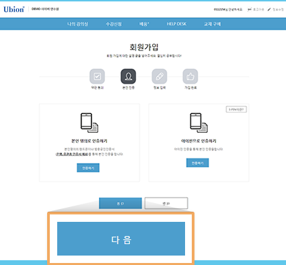Viewport: 286px width, 265px height.
Task: Click the label under the thumbs-up step icon
Action: (x=190, y=88)
